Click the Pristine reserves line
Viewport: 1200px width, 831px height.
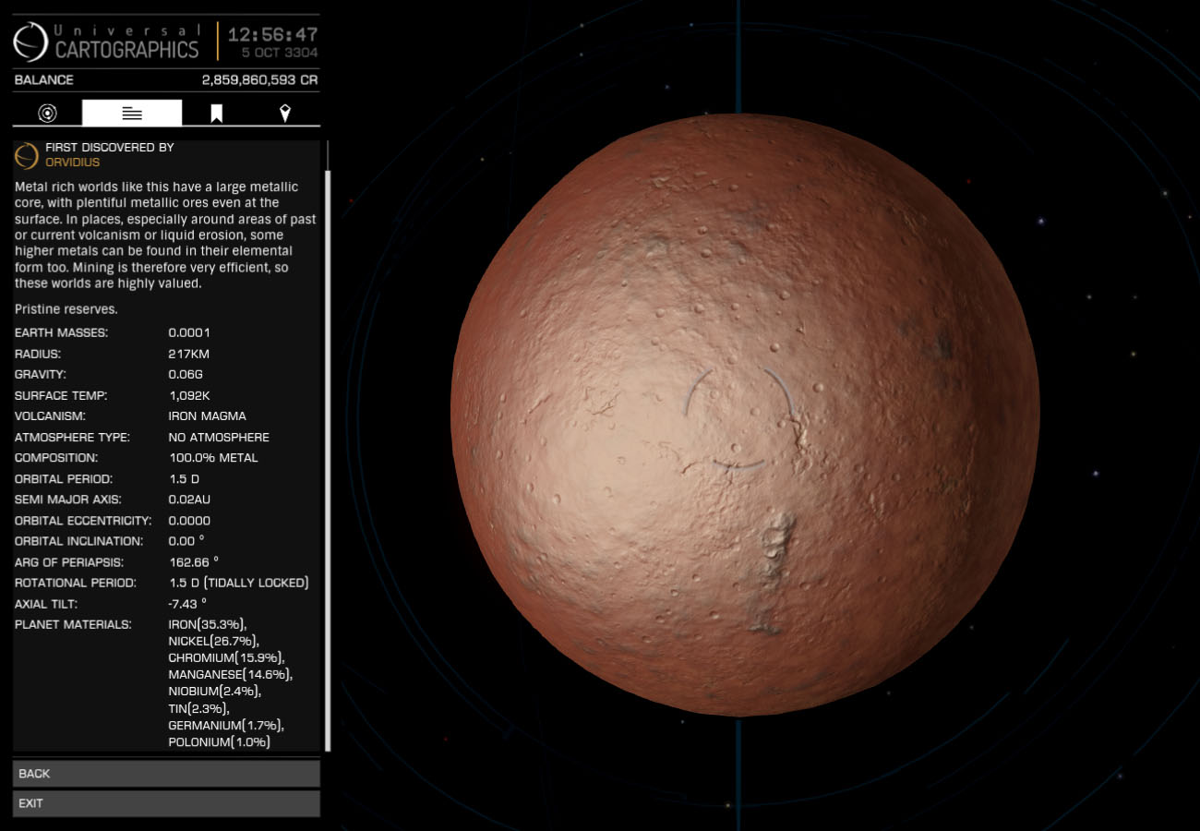(x=66, y=309)
